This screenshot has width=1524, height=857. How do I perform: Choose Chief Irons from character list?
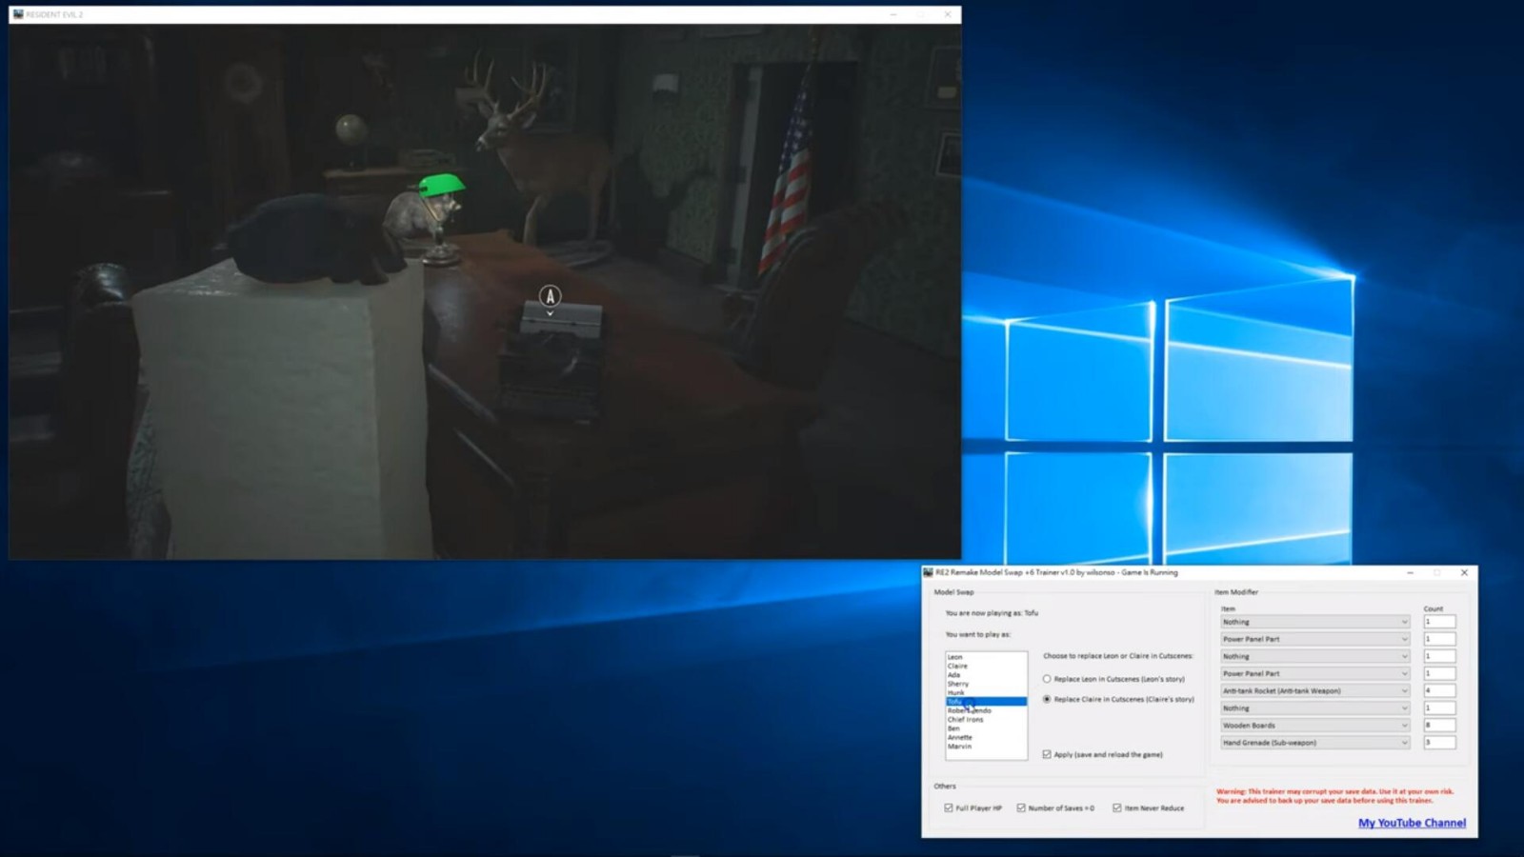coord(966,719)
